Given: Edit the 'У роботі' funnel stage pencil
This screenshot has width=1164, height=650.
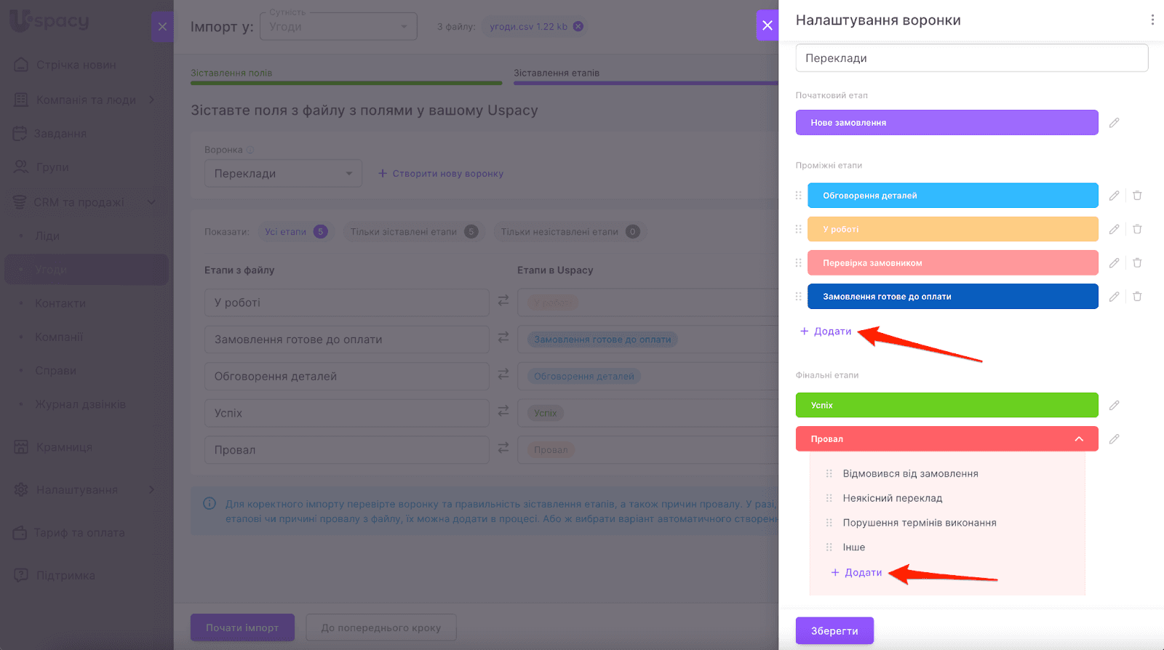Looking at the screenshot, I should coord(1114,229).
